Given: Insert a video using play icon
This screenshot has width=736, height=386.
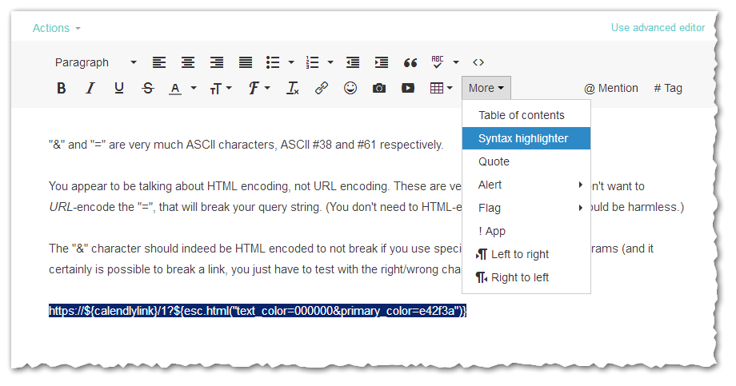Looking at the screenshot, I should tap(408, 89).
